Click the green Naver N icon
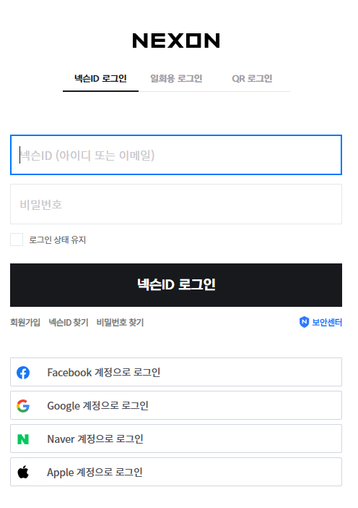The height and width of the screenshot is (508, 358). pos(23,439)
